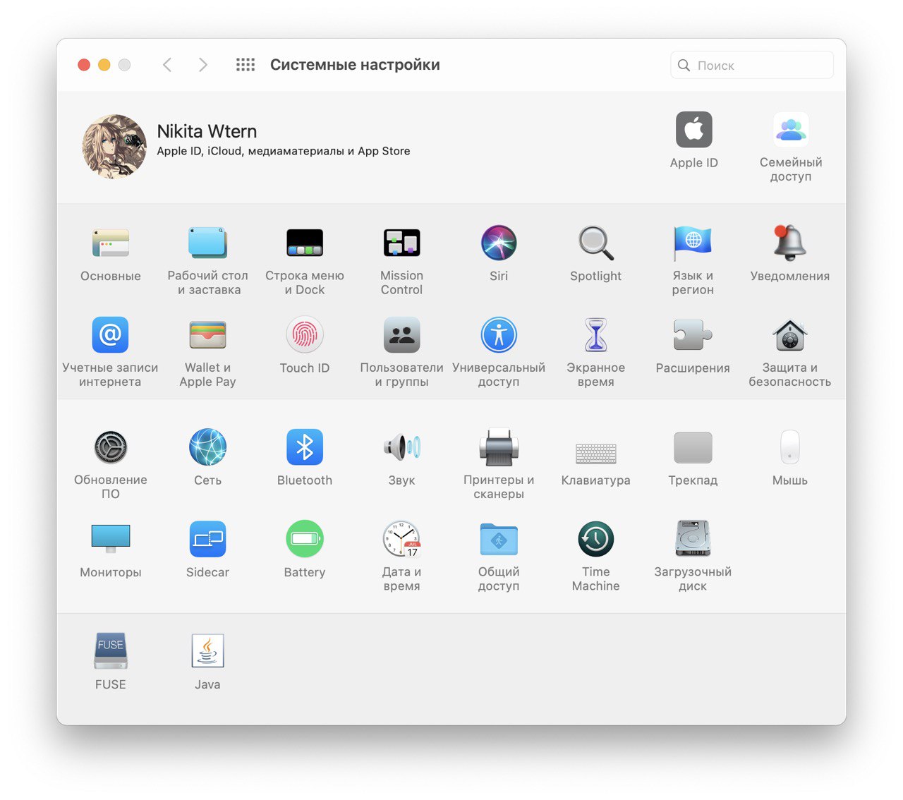Open Мышь mouse settings

(790, 447)
